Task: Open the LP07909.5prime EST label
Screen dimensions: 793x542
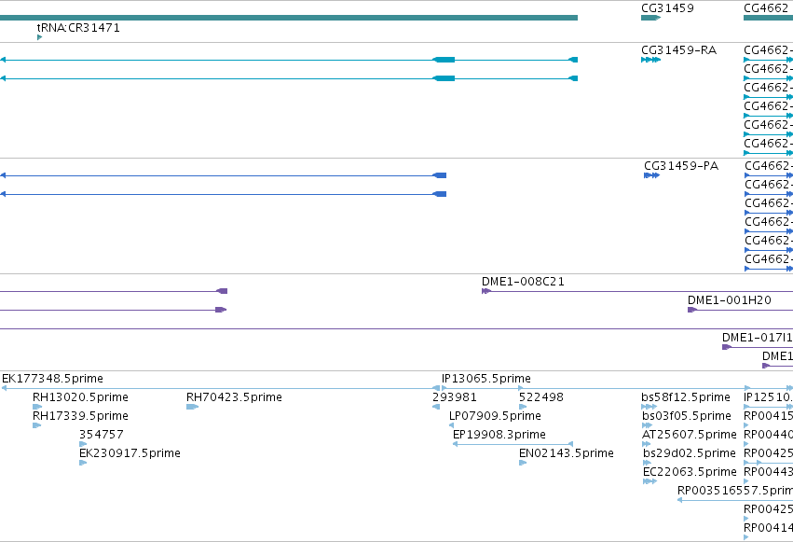Action: (495, 416)
